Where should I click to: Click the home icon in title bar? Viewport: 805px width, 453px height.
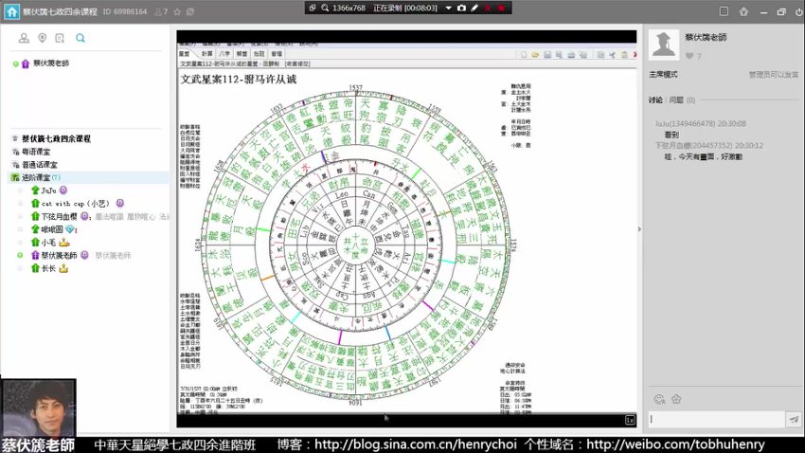[11, 11]
